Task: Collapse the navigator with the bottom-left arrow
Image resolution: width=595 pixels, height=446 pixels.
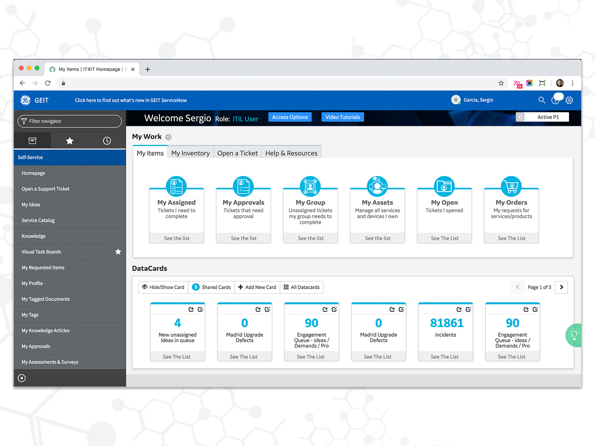Action: (x=22, y=378)
